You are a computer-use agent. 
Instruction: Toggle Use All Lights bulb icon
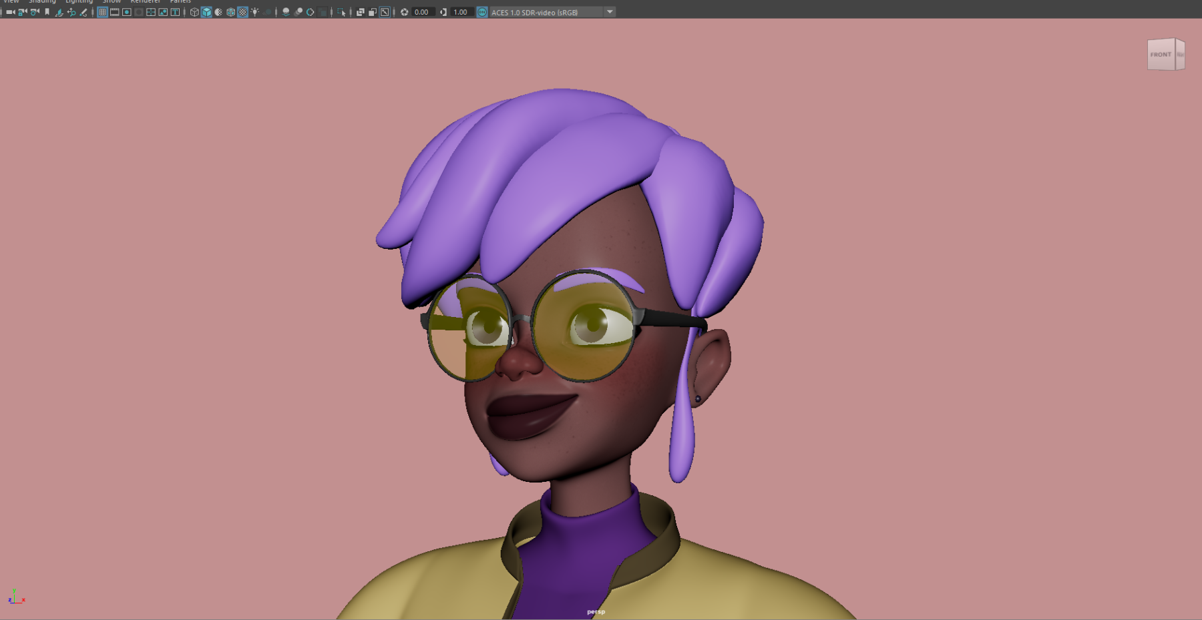pos(254,12)
